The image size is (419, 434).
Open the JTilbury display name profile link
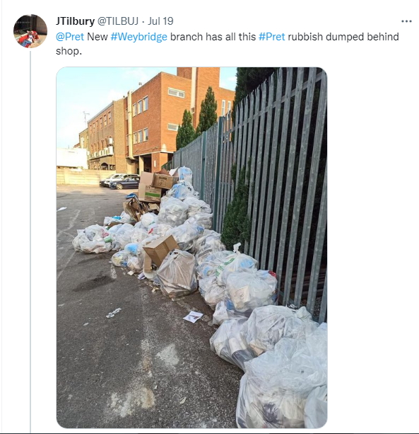75,21
